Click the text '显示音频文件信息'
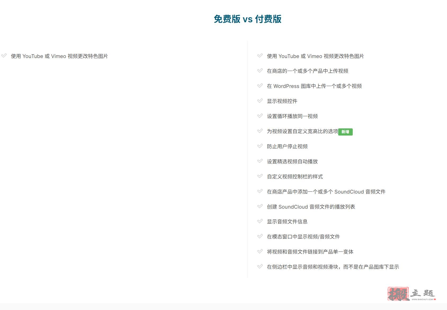 (287, 222)
